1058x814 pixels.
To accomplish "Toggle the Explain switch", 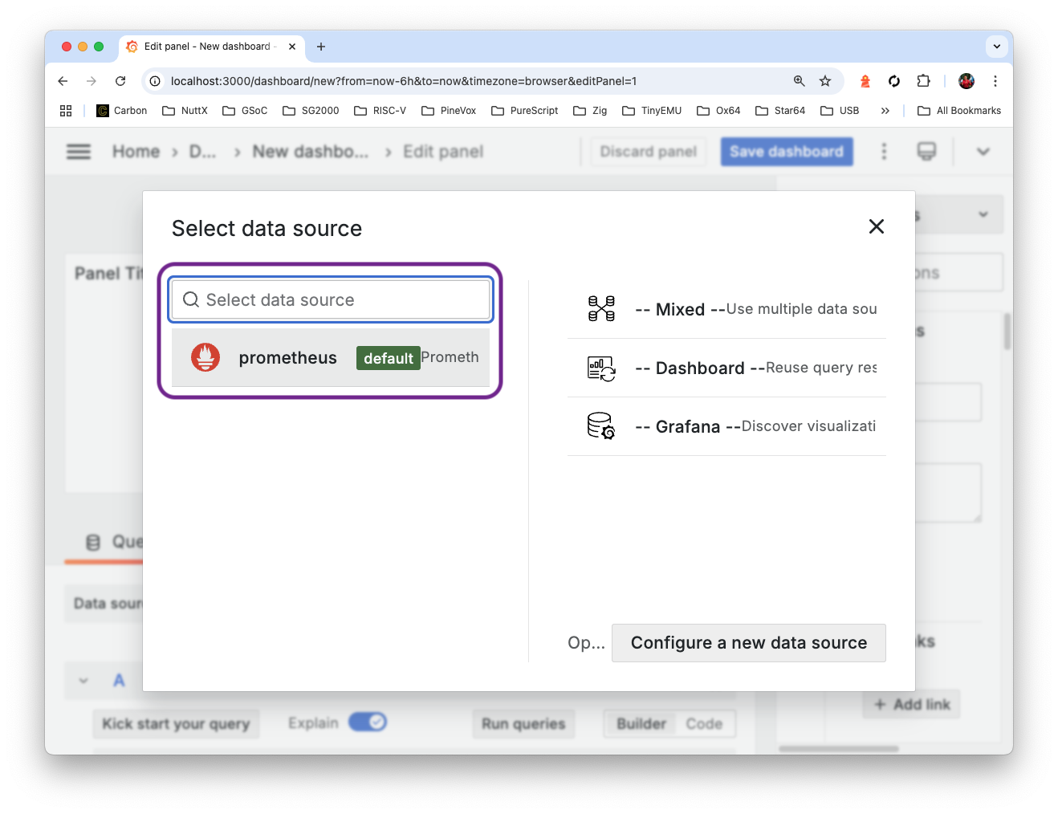I will [368, 722].
